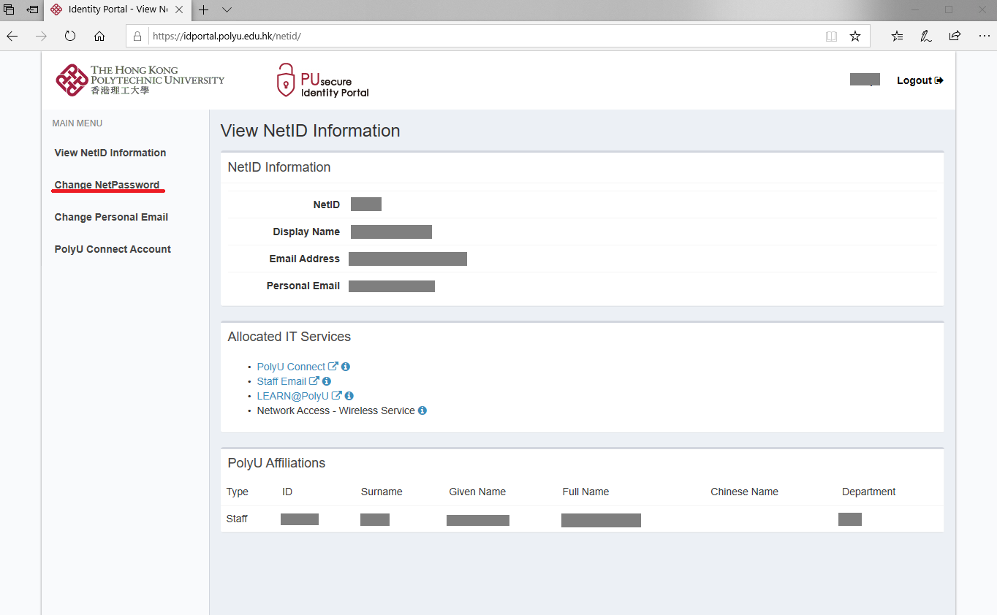This screenshot has height=615, width=997.
Task: Open the LEARN@PolyU service link
Action: click(x=293, y=396)
